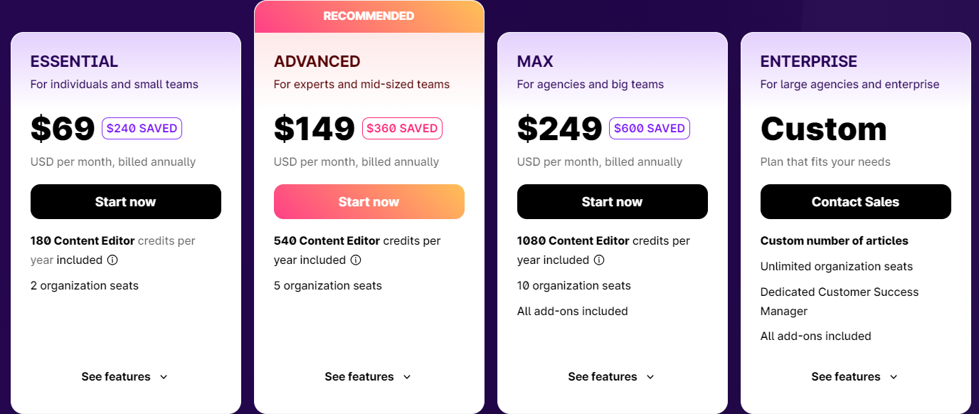The height and width of the screenshot is (414, 979).
Task: Expand See features in Enterprise plan
Action: point(855,377)
